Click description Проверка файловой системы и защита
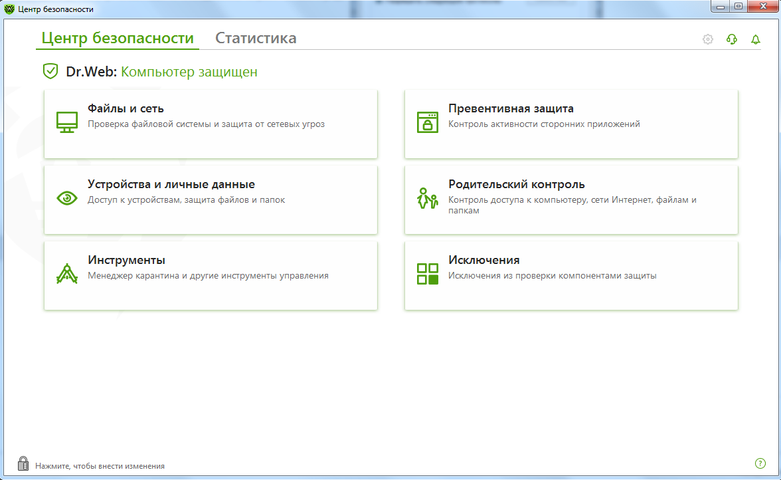781x480 pixels. coord(206,124)
